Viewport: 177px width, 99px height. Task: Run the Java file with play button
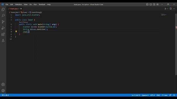[165, 9]
